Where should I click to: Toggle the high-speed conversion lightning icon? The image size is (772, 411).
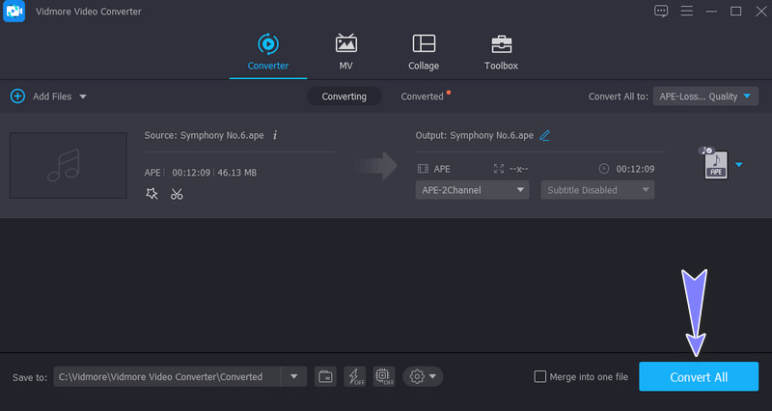354,376
